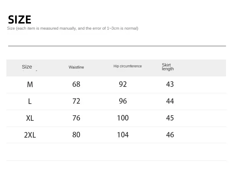This screenshot has width=233, height=171.
Task: Click the Waistline column header
Action: pos(76,67)
